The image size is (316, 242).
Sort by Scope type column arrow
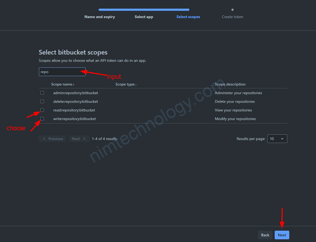(136, 85)
